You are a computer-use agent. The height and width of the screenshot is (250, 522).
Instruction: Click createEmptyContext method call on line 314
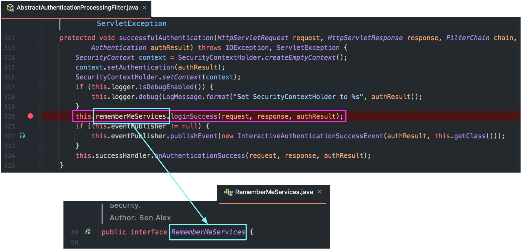click(x=300, y=58)
